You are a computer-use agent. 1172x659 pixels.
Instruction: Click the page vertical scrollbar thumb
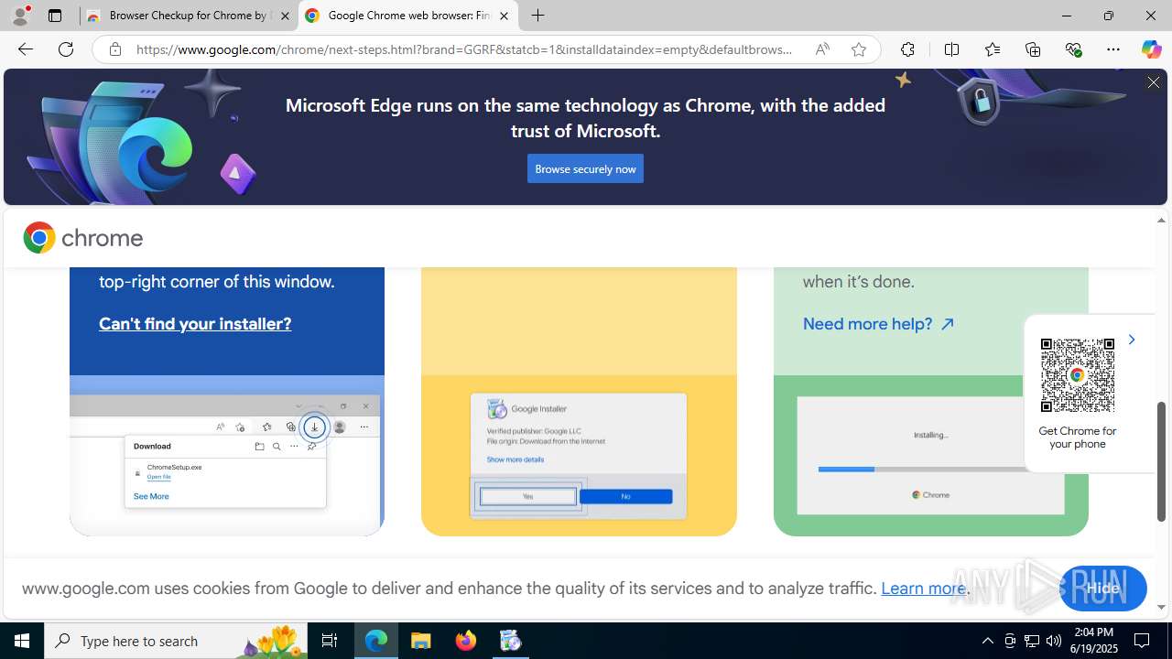(1161, 461)
